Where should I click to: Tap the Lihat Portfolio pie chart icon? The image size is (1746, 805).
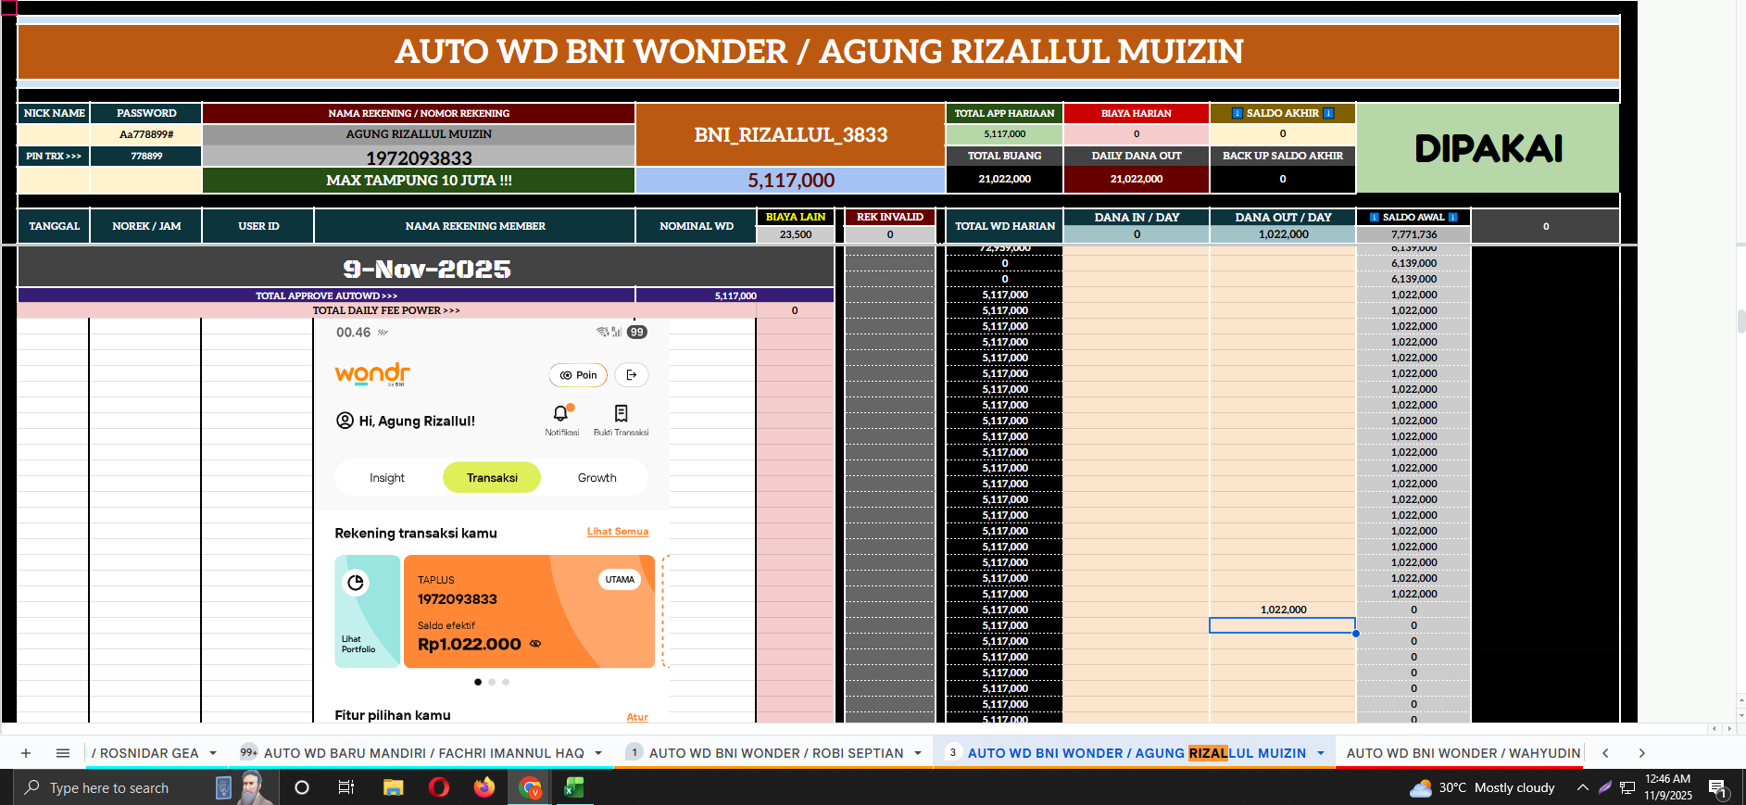[x=356, y=583]
